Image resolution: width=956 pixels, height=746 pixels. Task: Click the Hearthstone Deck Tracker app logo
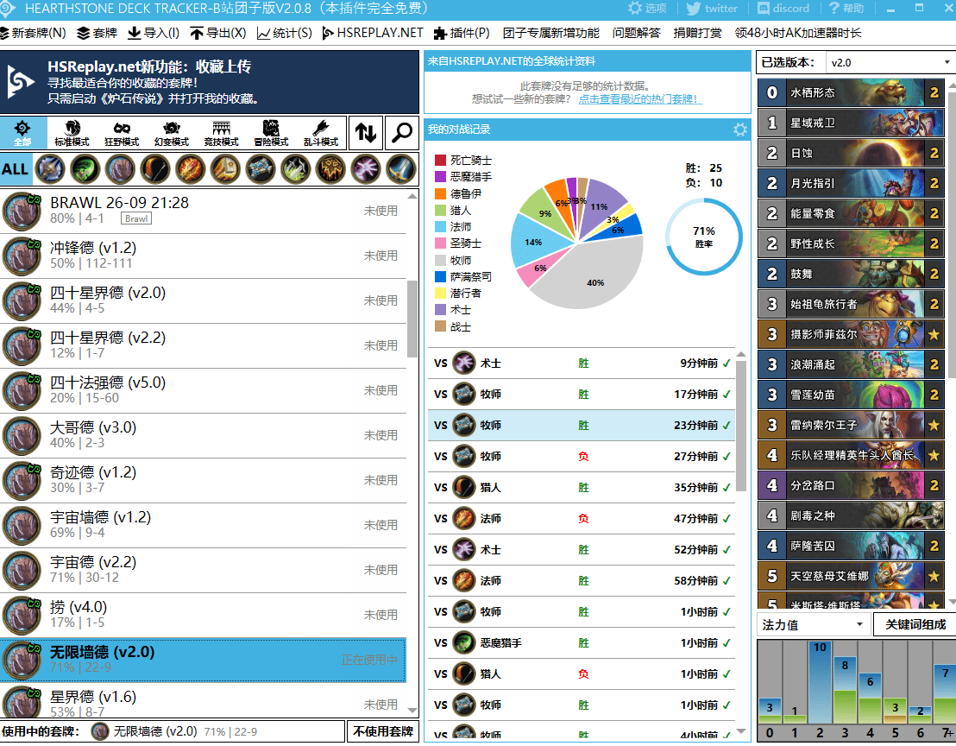tap(8, 8)
